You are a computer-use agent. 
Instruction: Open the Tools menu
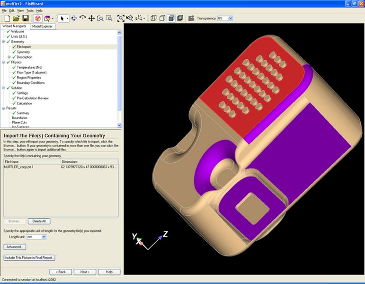click(x=30, y=11)
